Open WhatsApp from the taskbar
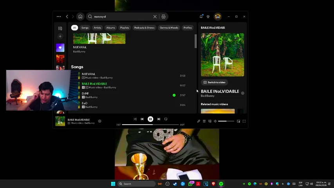Screen dimensions: 334x188 [x=190, y=184]
